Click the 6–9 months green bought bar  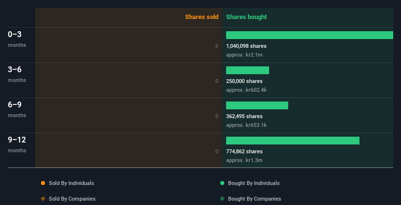tap(257, 105)
